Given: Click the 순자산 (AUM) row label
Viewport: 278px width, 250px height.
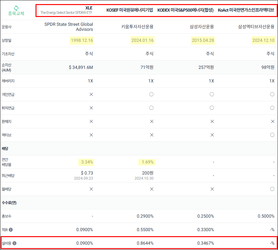Looking at the screenshot, I should click(7, 67).
